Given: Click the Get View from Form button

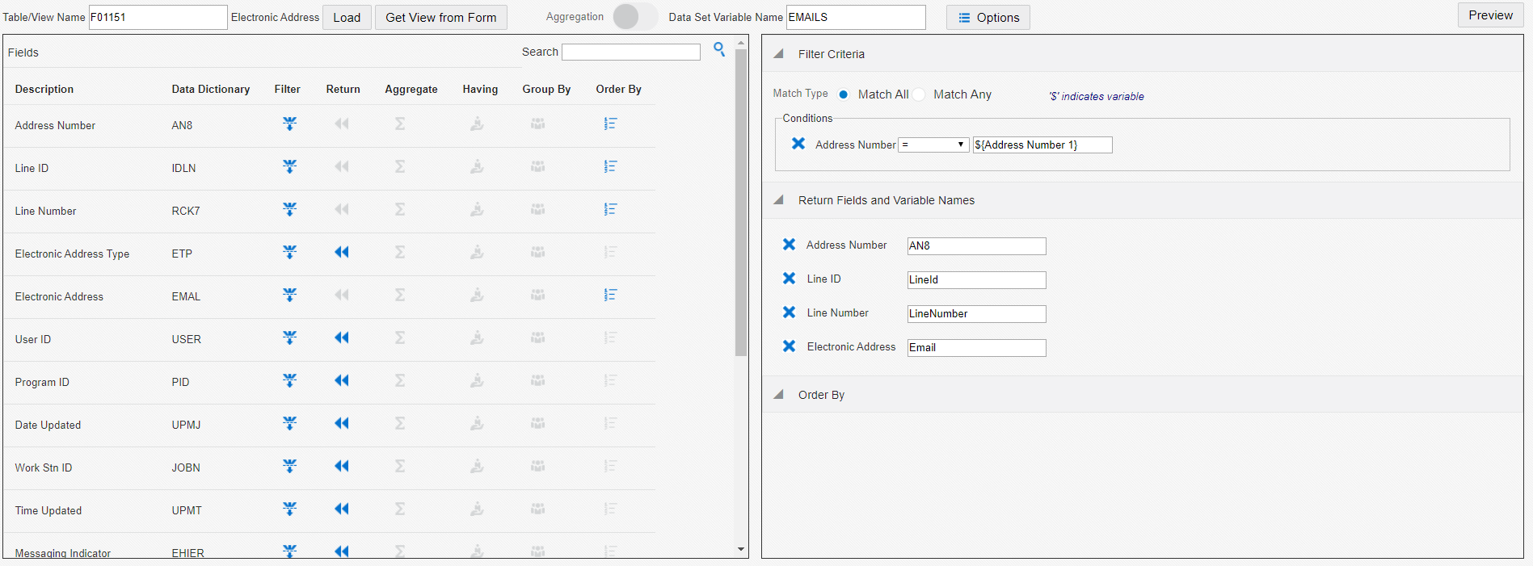Looking at the screenshot, I should click(440, 18).
